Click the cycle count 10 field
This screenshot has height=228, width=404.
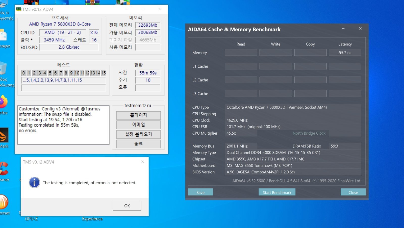[x=148, y=80]
